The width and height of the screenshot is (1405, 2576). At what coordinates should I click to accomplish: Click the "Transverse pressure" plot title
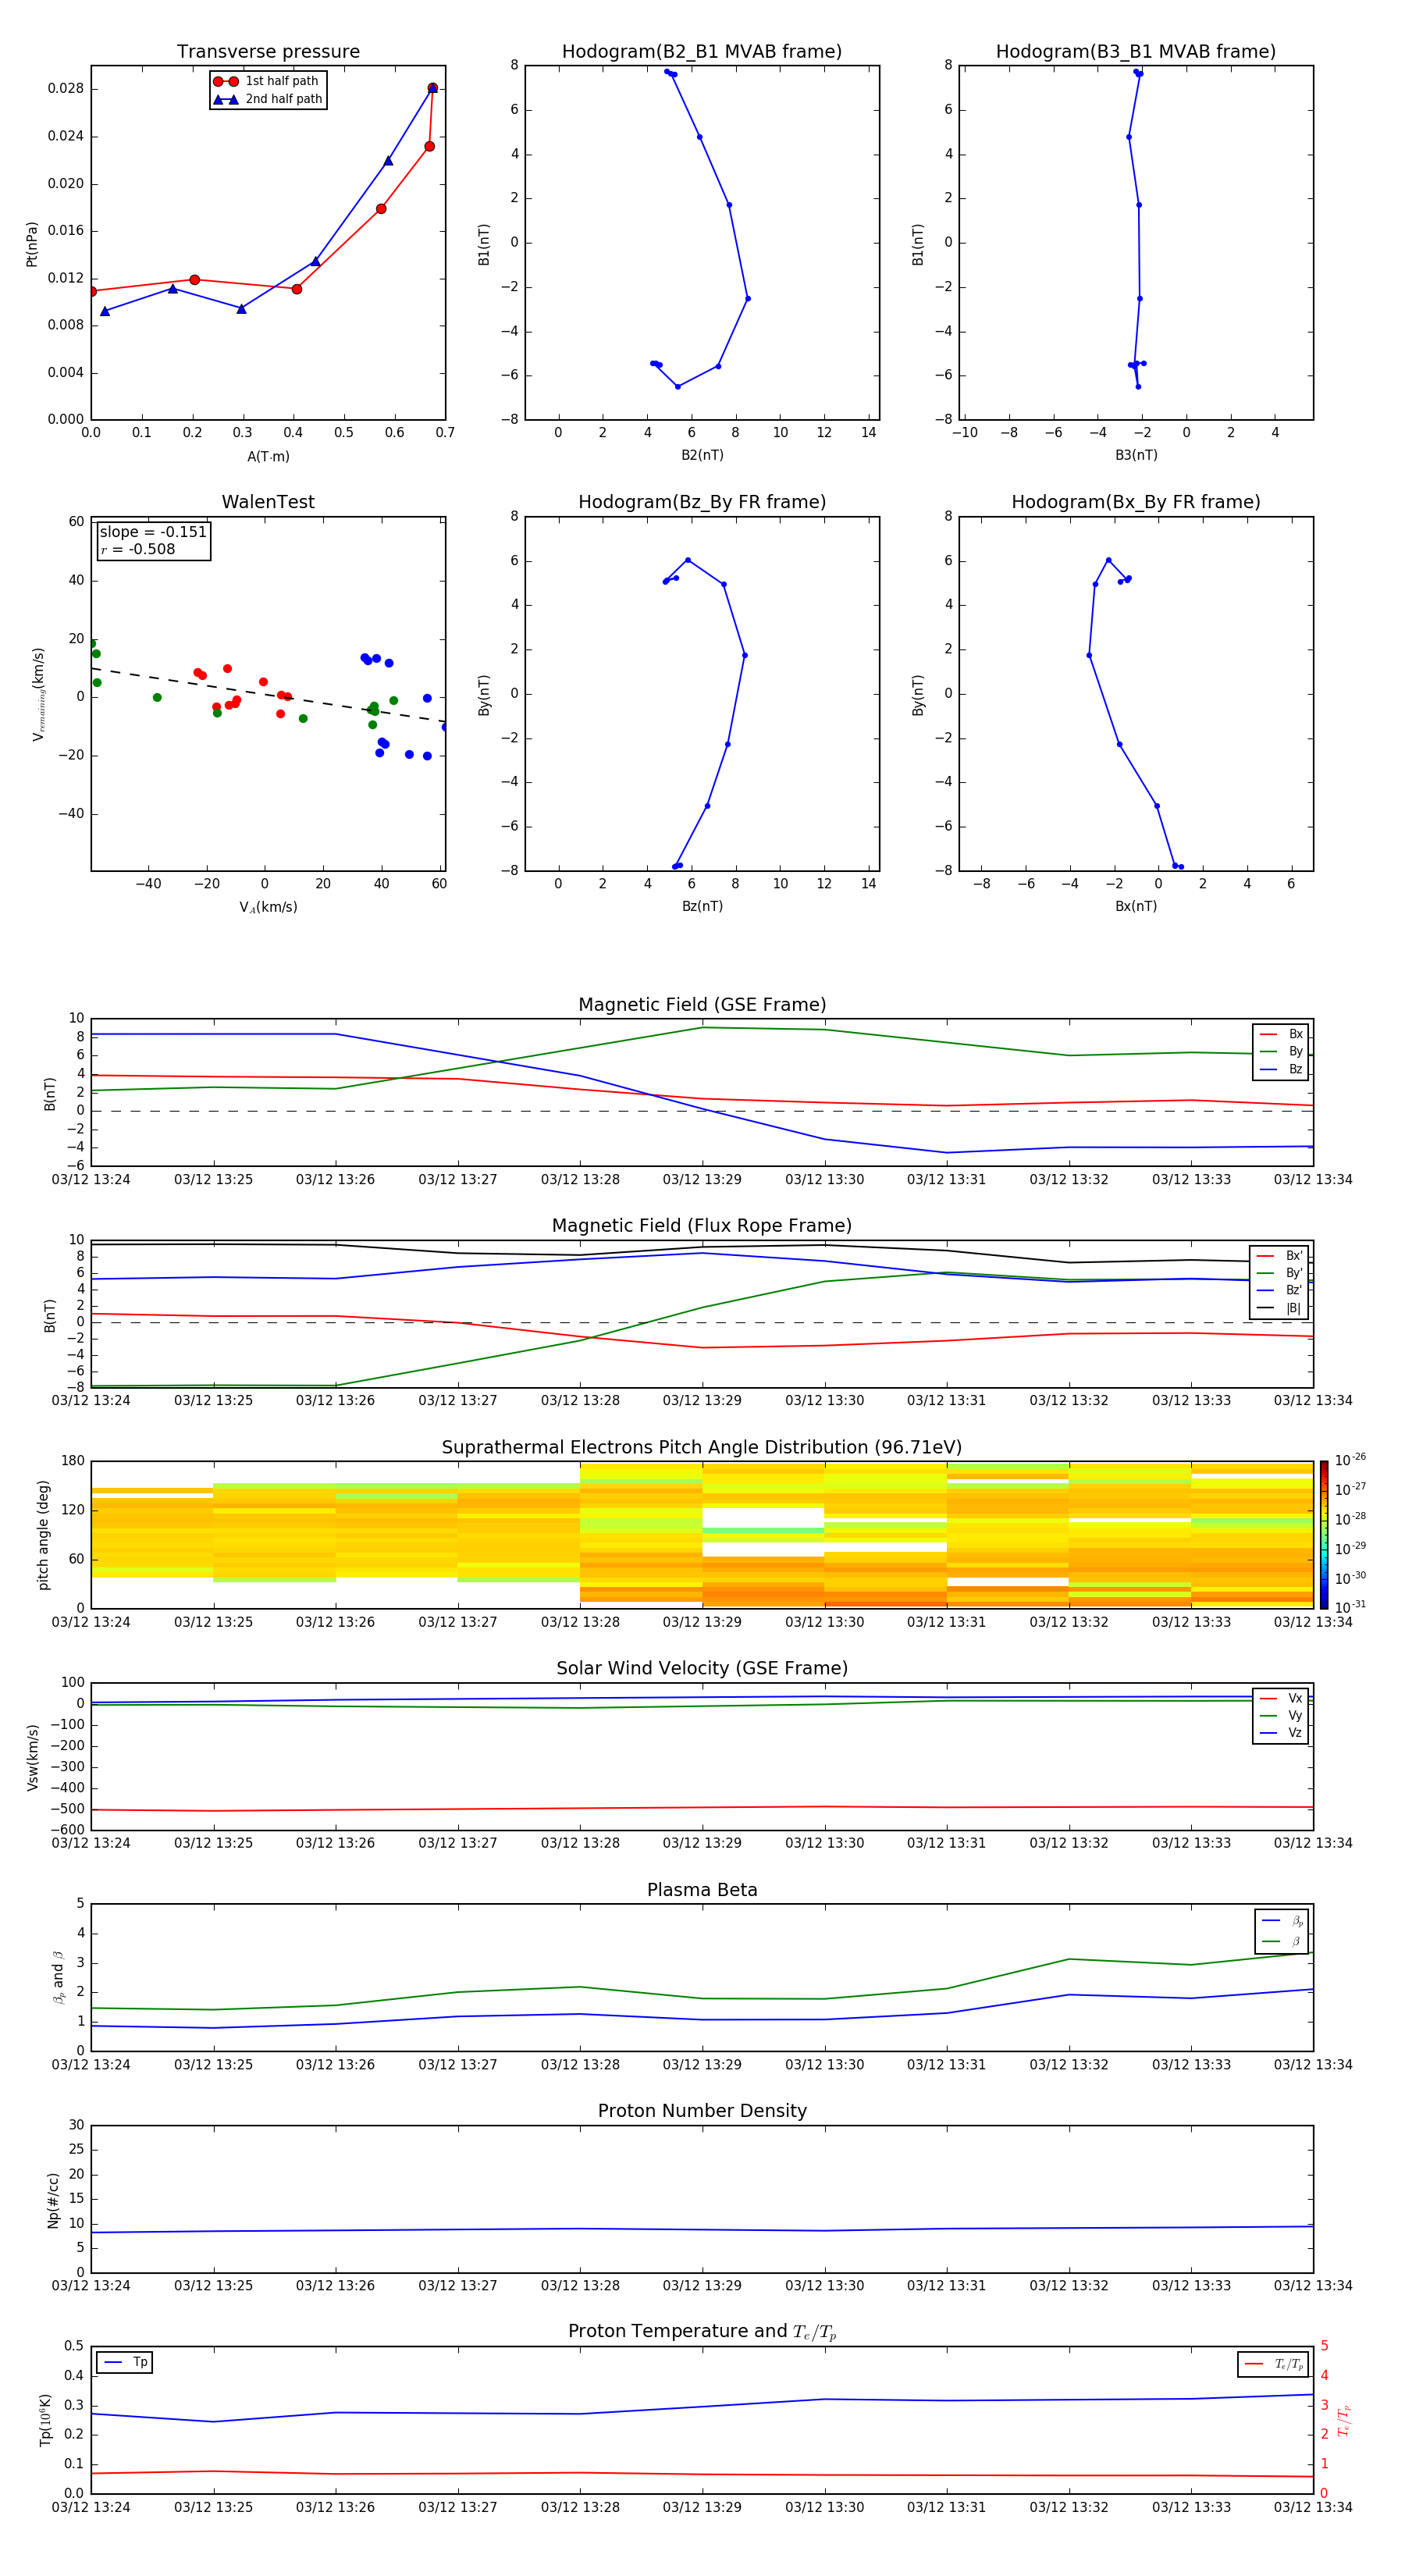268,51
